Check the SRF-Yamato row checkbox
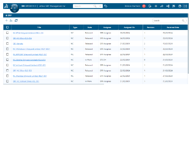 (x=7, y=44)
